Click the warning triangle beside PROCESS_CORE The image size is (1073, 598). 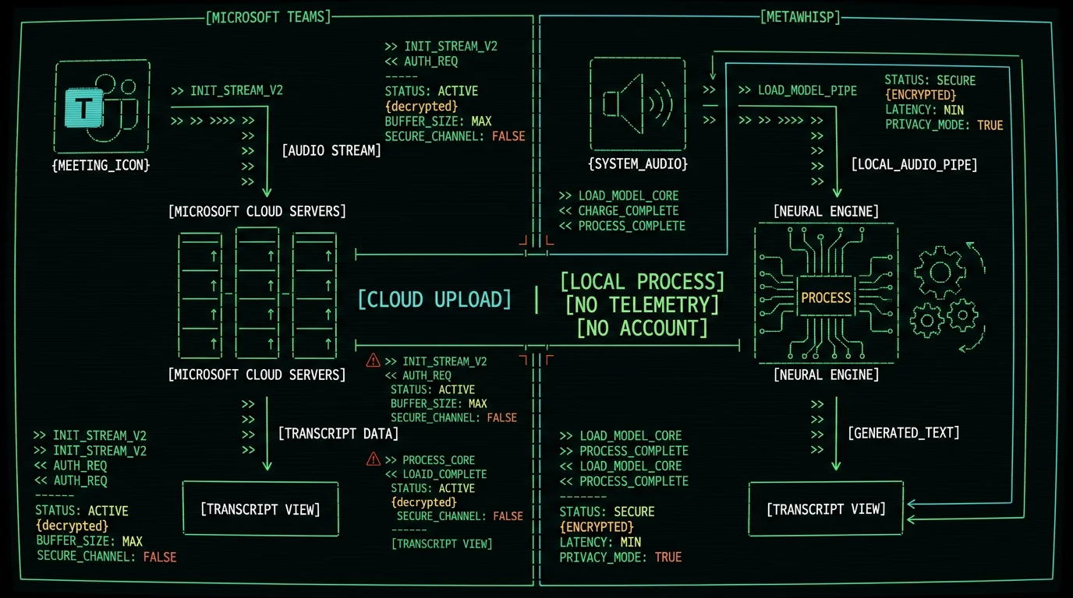373,459
